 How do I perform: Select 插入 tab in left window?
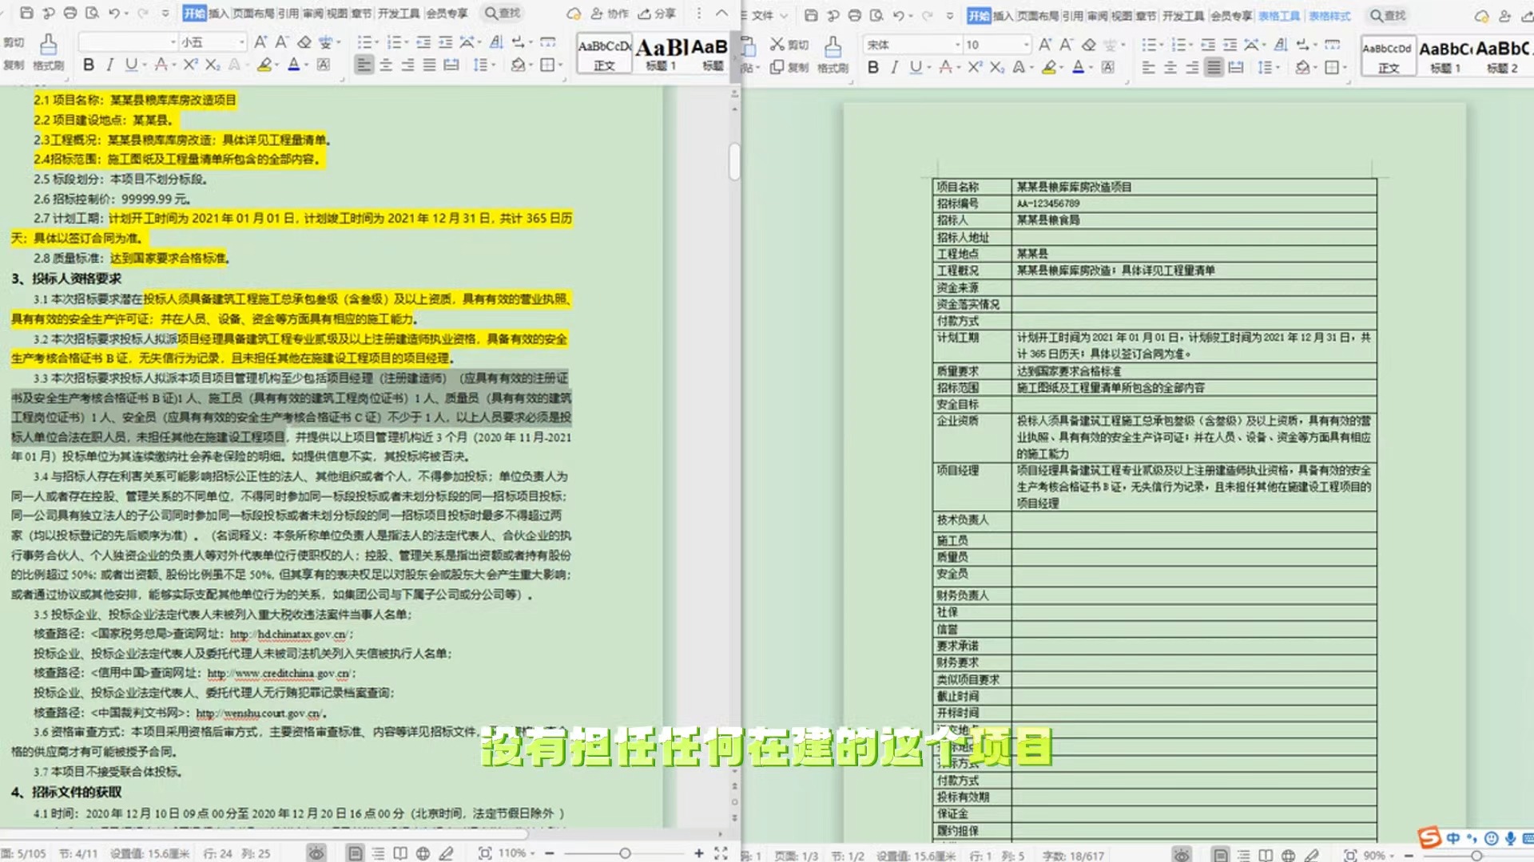tap(218, 14)
